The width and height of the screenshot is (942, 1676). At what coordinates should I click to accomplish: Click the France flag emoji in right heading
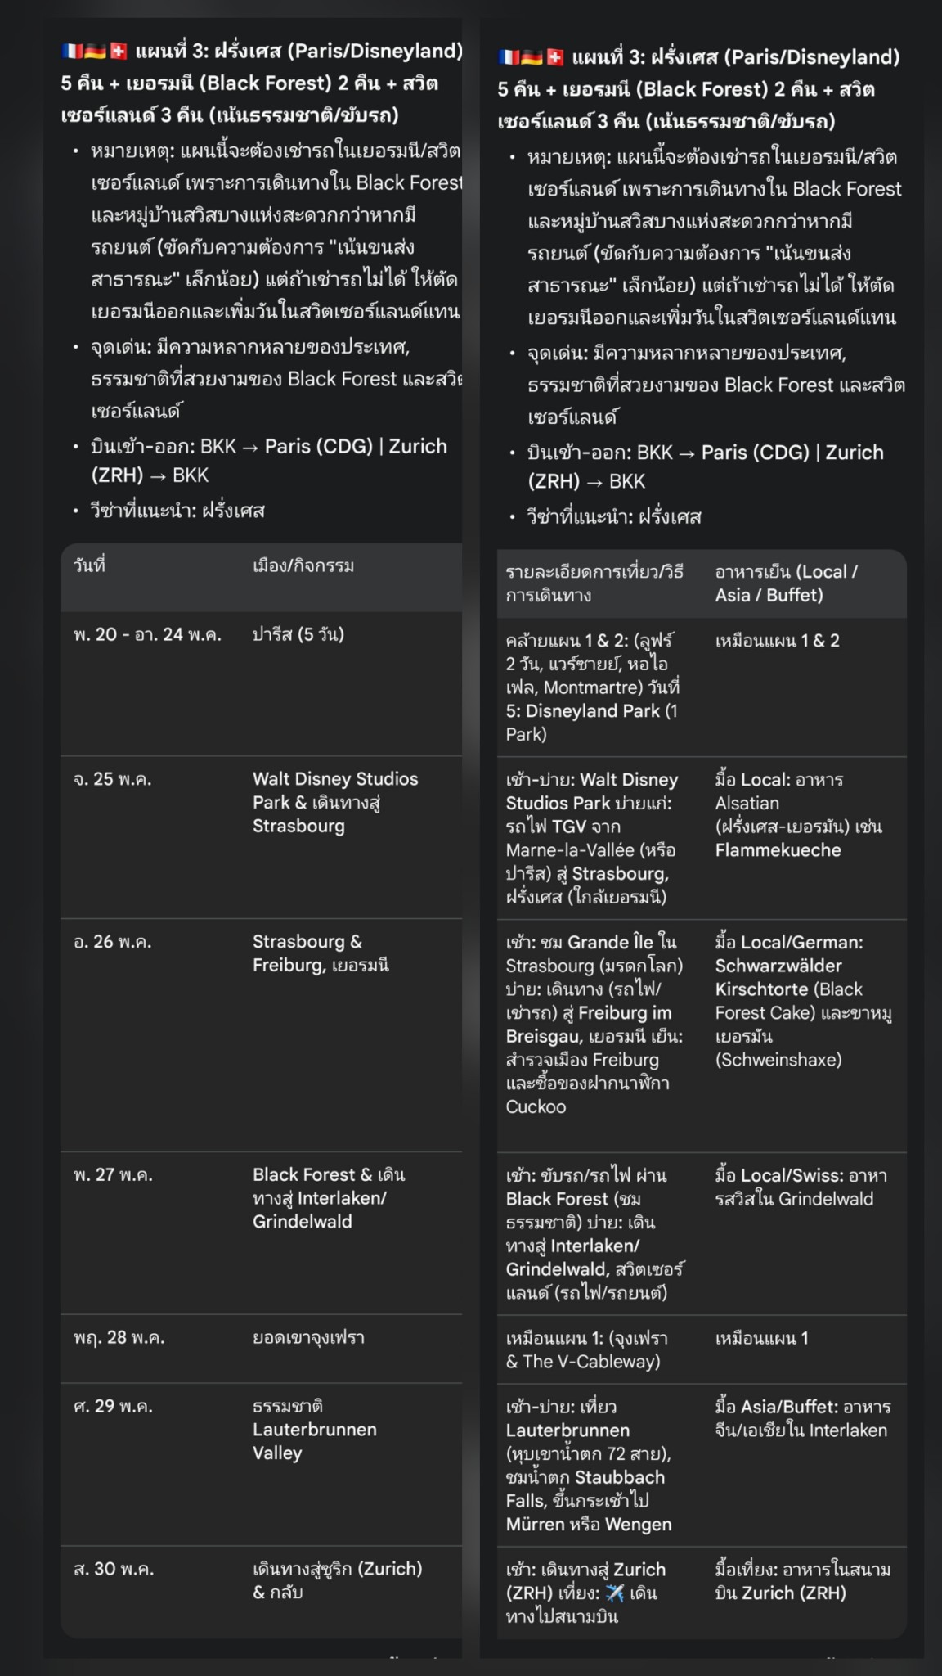tap(509, 57)
